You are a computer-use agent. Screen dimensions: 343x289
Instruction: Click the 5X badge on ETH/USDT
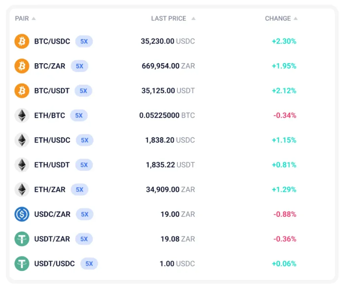pyautogui.click(x=84, y=165)
